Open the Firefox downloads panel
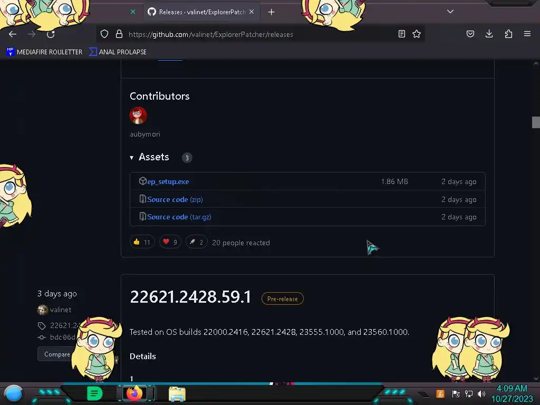The image size is (540, 405). (x=489, y=34)
